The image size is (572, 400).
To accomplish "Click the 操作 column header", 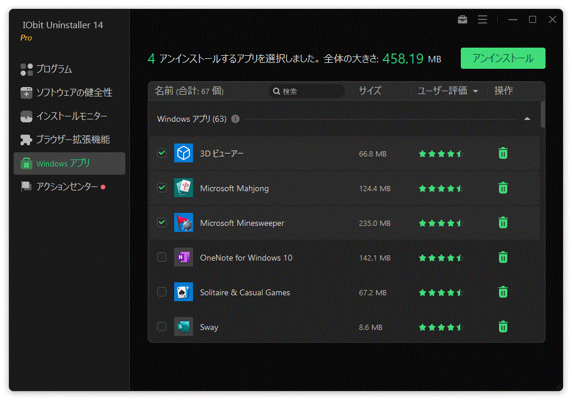I will click(503, 91).
